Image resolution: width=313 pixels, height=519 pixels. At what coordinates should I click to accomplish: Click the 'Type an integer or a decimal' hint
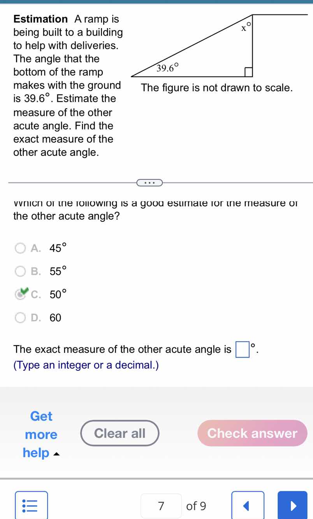click(86, 365)
